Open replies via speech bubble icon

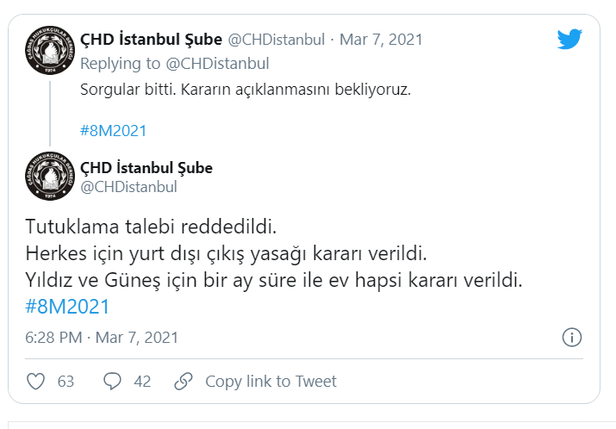[112, 382]
